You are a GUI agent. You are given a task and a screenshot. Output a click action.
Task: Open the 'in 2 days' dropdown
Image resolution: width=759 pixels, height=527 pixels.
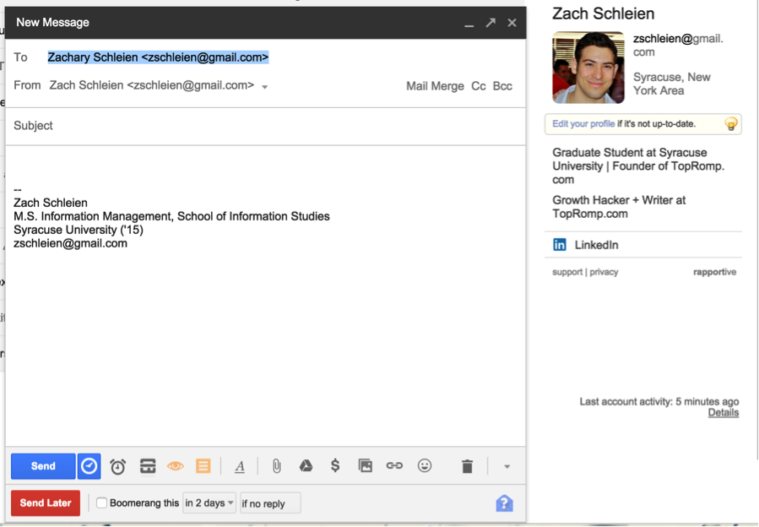tap(209, 503)
